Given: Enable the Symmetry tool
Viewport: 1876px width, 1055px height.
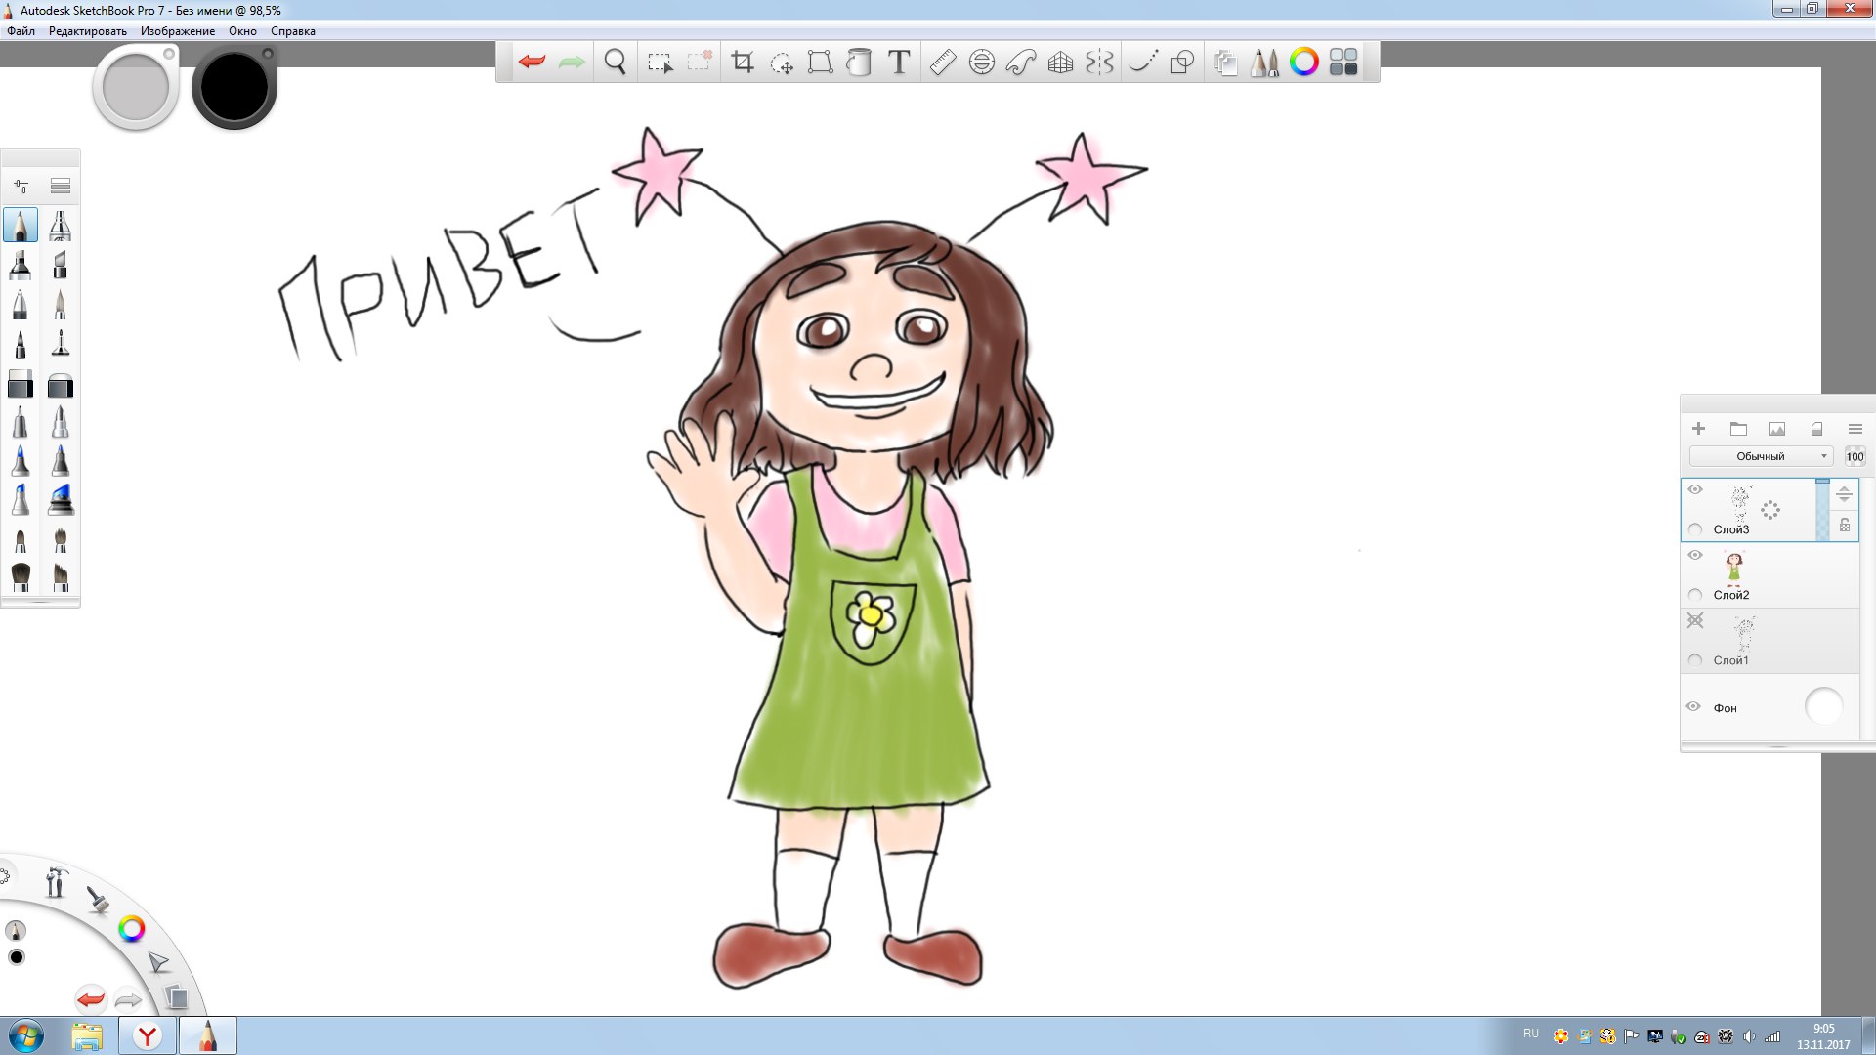Looking at the screenshot, I should (x=1099, y=63).
